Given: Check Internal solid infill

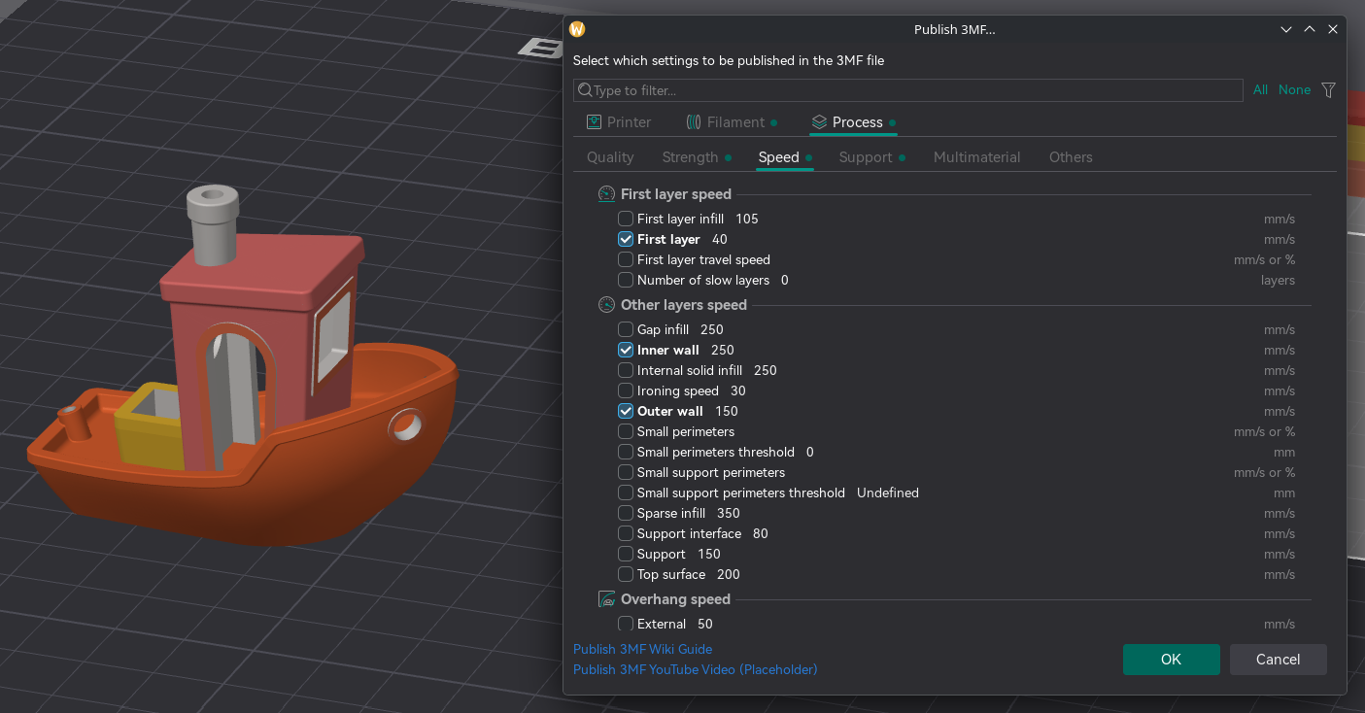Looking at the screenshot, I should [626, 370].
